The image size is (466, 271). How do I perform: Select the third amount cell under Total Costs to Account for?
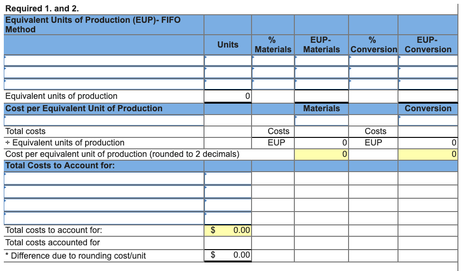coord(228,205)
